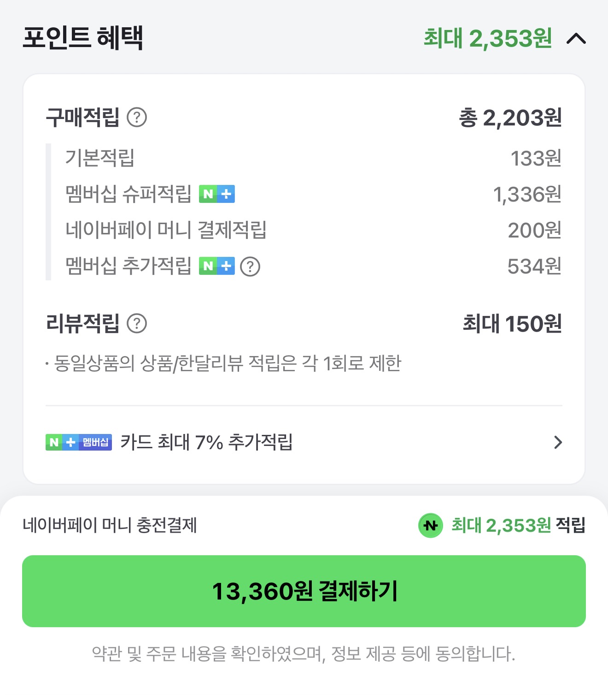Click the 멤버십 슈퍼적립 row label
The height and width of the screenshot is (695, 608).
click(128, 194)
